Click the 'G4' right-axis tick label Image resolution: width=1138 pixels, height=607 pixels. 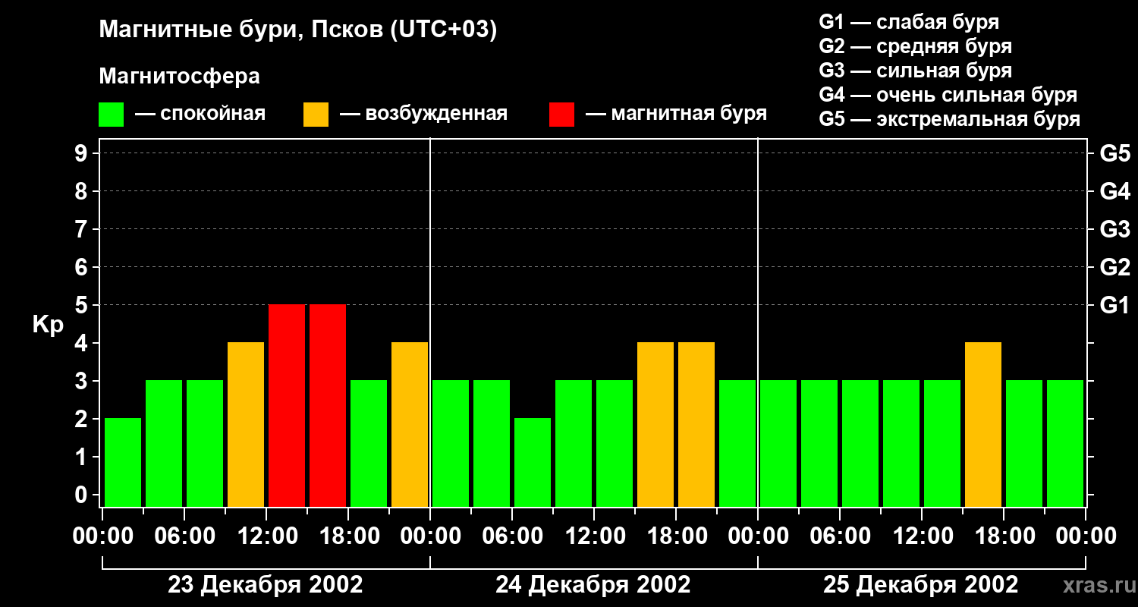click(1114, 191)
